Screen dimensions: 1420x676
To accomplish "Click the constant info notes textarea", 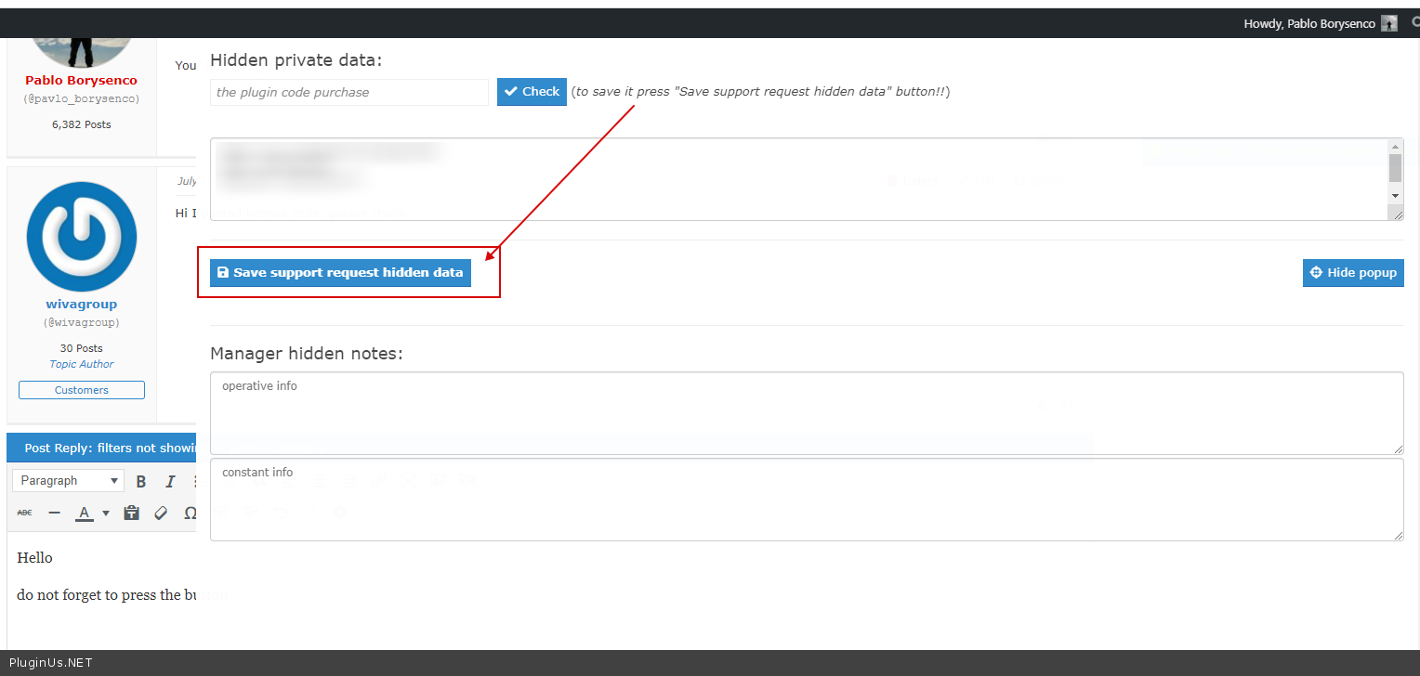I will pos(807,500).
